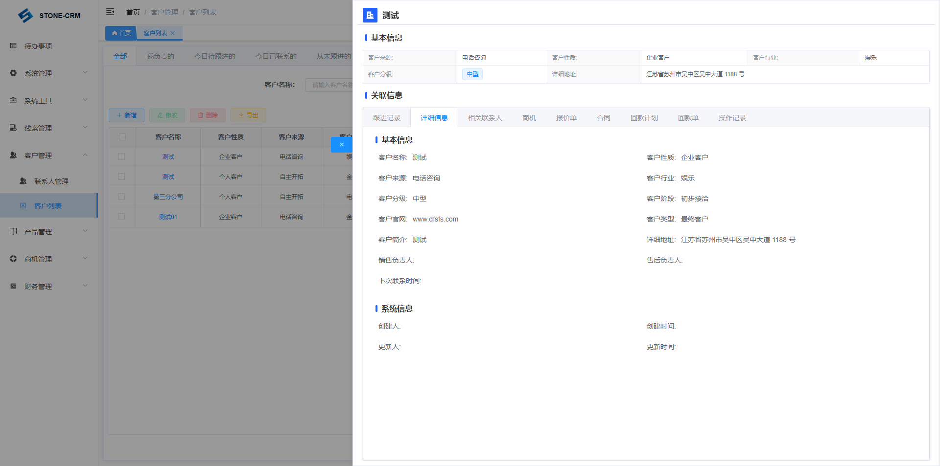Click the sidebar collapse hamburger icon
Image resolution: width=940 pixels, height=466 pixels.
110,12
